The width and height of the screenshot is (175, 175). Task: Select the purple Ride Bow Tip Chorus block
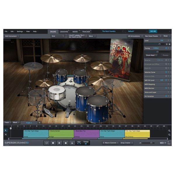[87, 134]
